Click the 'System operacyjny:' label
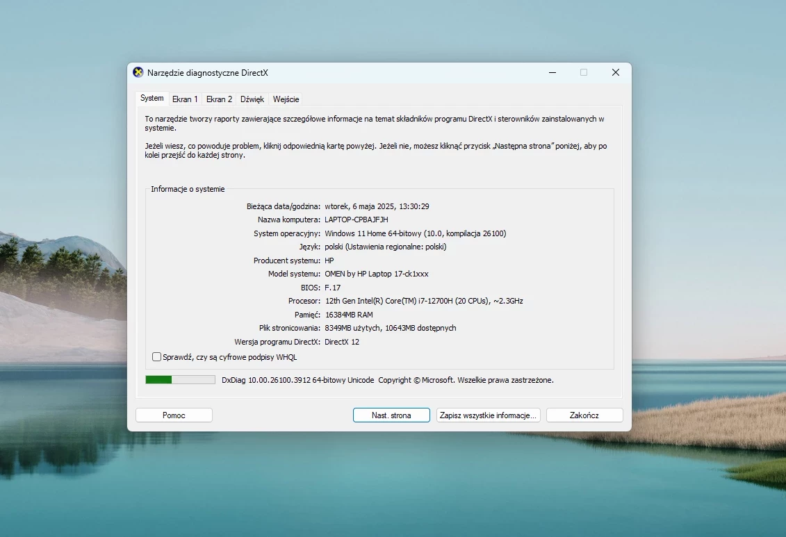The height and width of the screenshot is (537, 786). [287, 233]
